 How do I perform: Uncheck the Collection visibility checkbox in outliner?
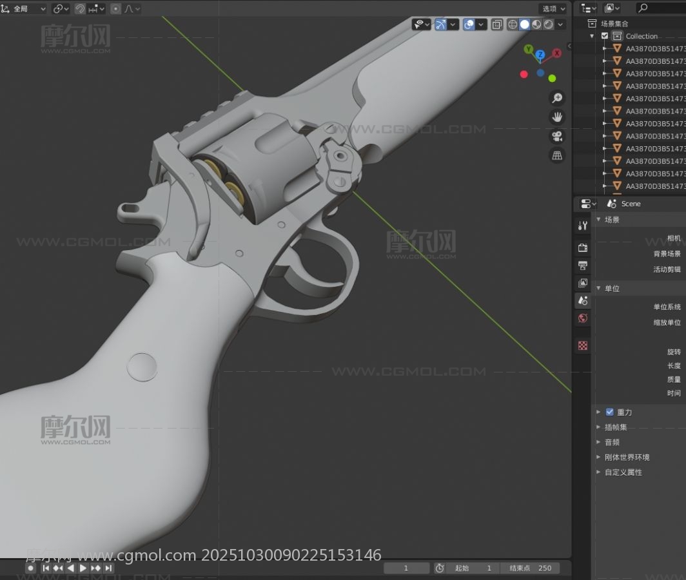pos(605,36)
